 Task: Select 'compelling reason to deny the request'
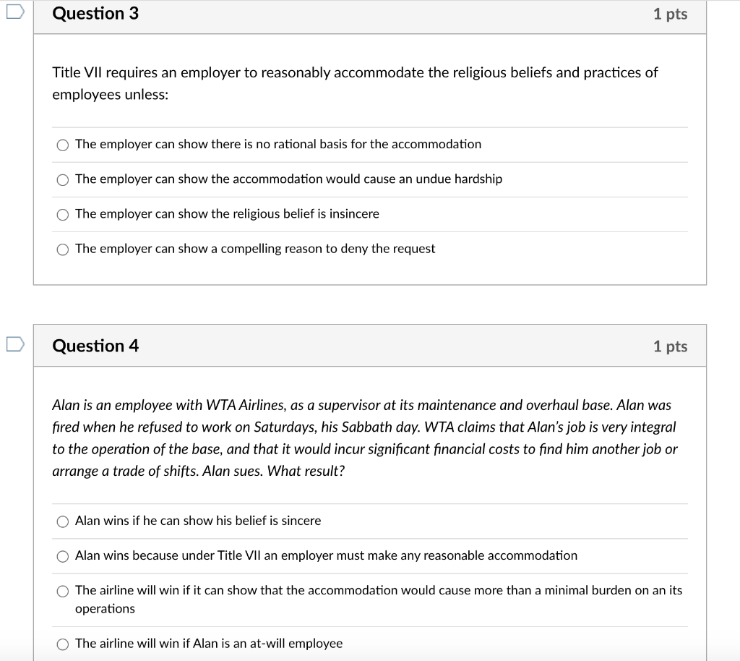tap(63, 249)
